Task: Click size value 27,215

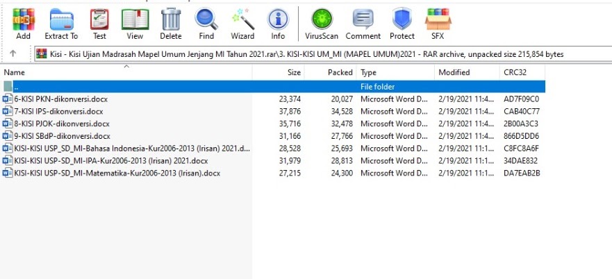Action: pos(290,174)
